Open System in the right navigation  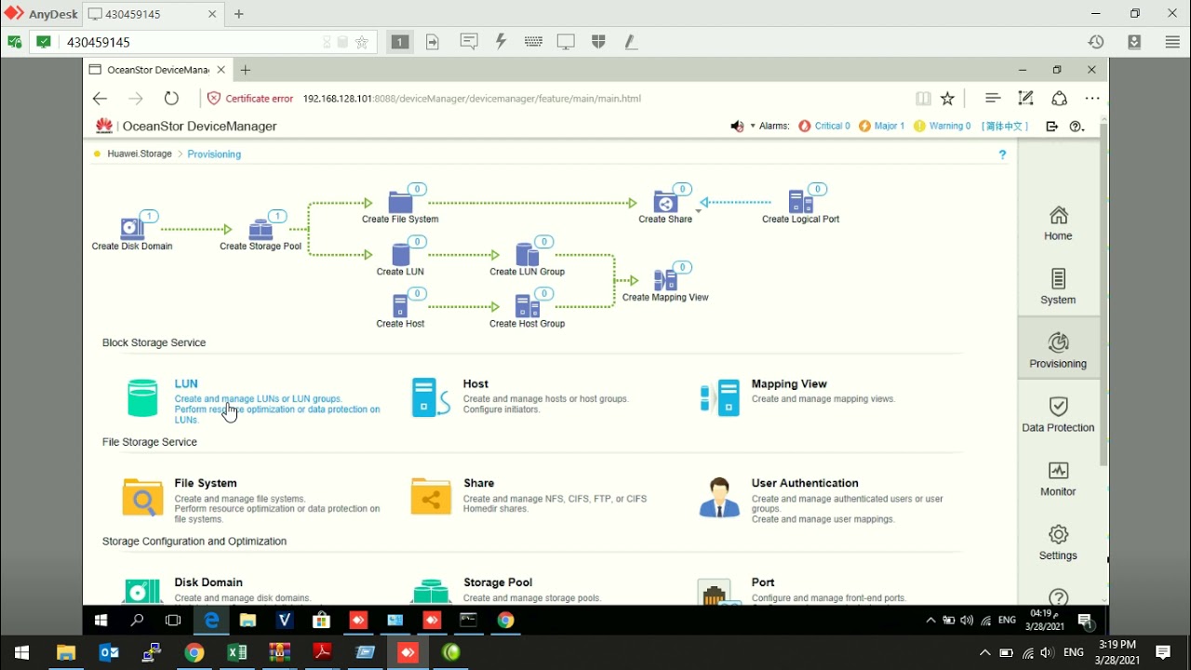coord(1058,287)
